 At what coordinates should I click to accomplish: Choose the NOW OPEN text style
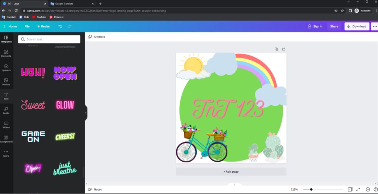tap(65, 73)
